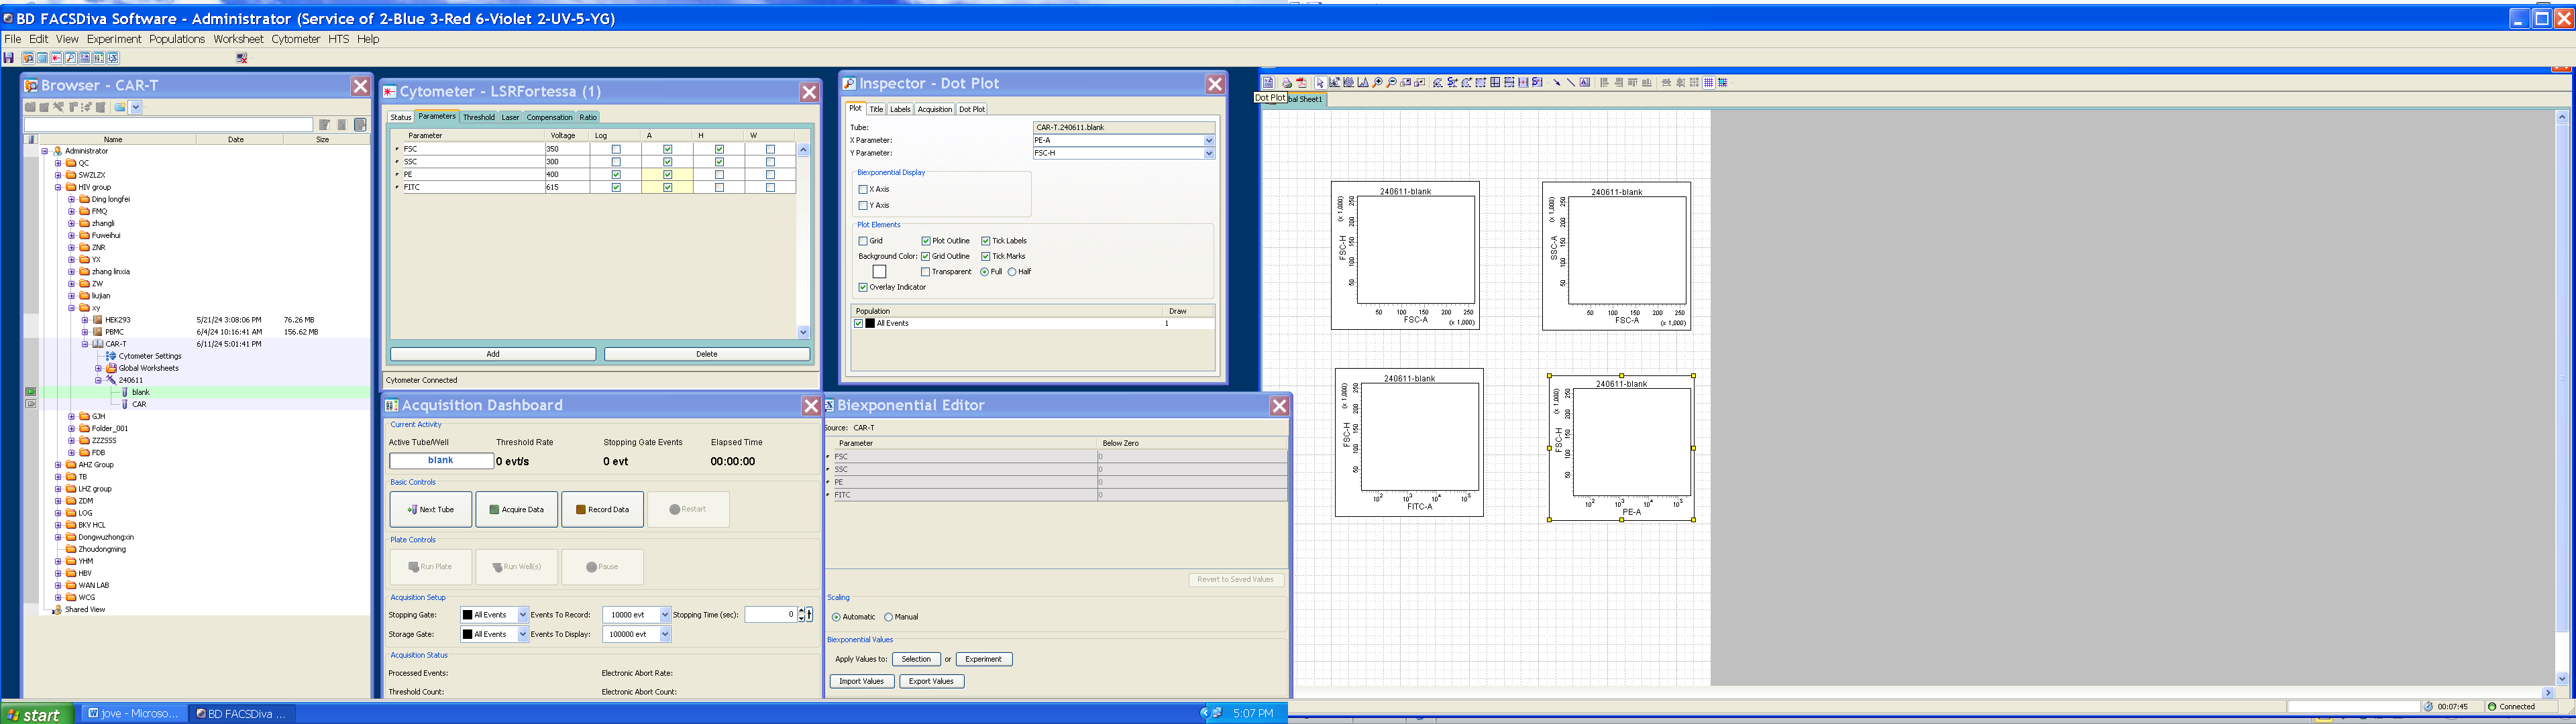Enable X Axis biexponential display checkbox
Screen dimensions: 2576x724
point(863,189)
